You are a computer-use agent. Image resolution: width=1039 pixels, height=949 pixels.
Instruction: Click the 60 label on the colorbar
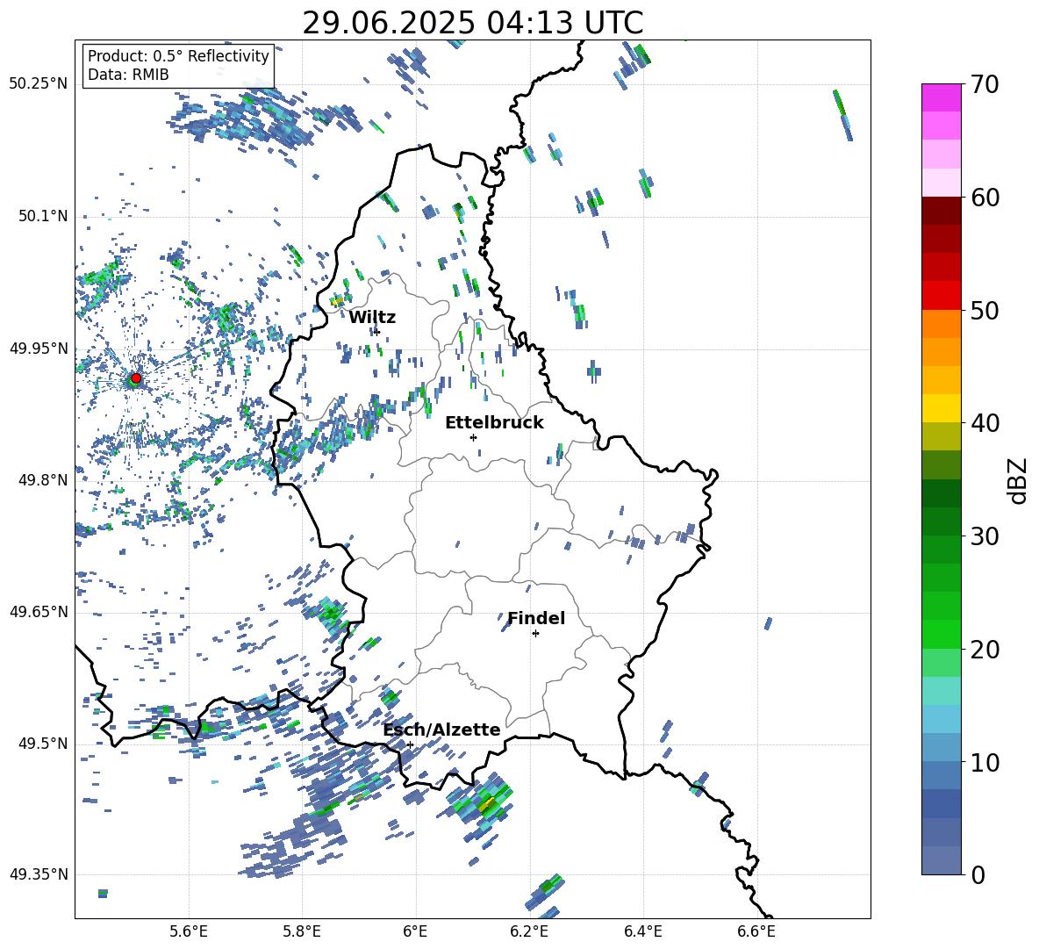(985, 198)
